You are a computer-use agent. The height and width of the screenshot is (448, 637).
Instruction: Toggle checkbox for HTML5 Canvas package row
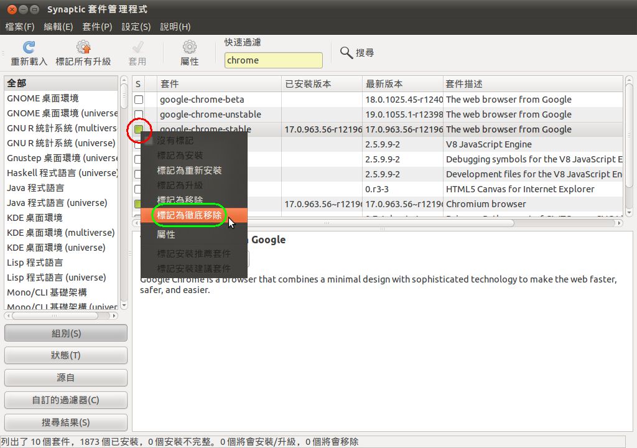point(139,189)
